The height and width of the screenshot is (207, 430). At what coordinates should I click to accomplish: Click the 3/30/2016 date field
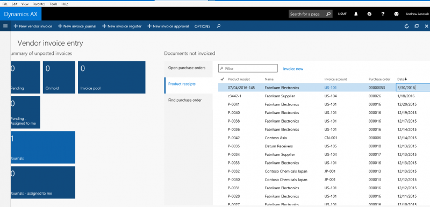pos(413,88)
